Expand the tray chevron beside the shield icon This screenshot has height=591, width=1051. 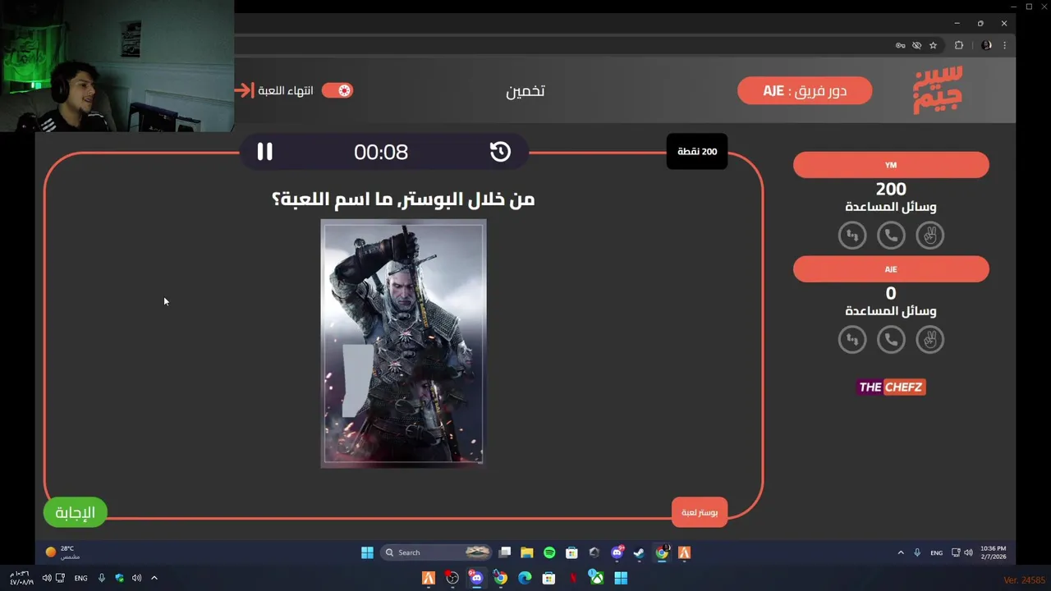tap(154, 578)
